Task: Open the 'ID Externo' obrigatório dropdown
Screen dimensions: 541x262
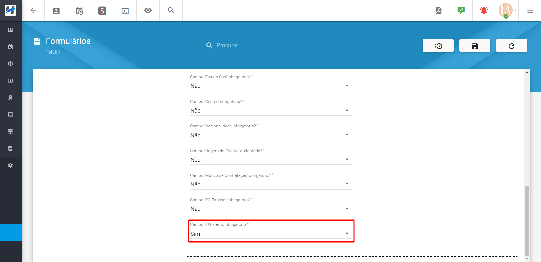Action: [270, 234]
